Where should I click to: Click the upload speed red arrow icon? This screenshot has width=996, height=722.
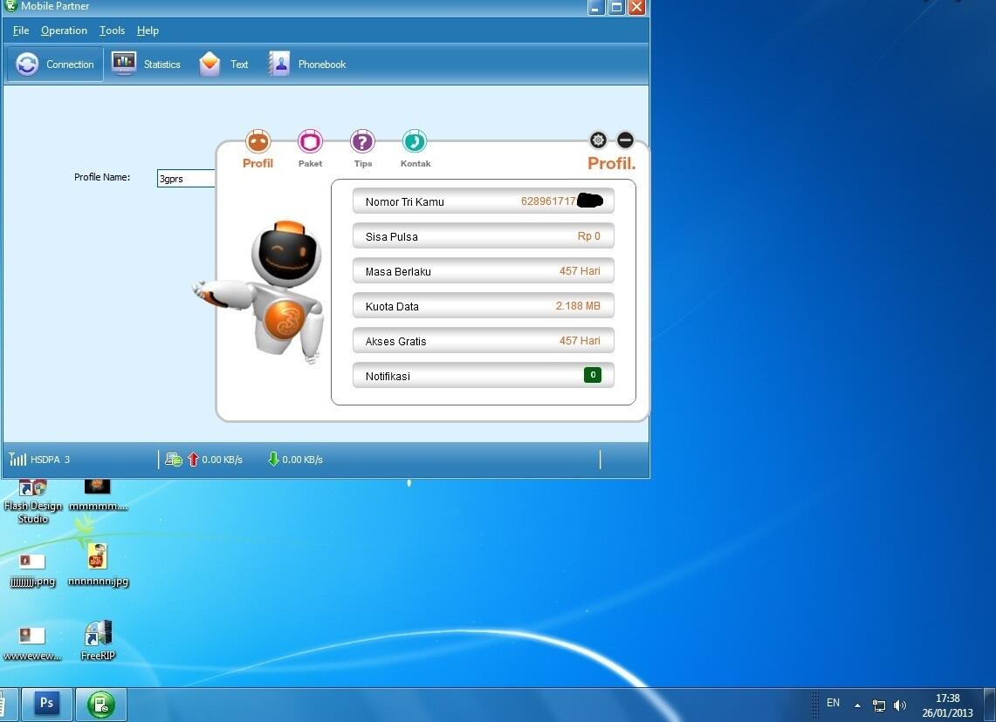click(193, 459)
